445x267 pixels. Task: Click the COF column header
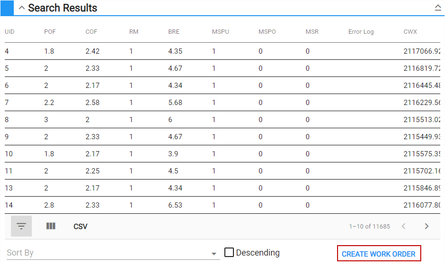click(x=91, y=32)
